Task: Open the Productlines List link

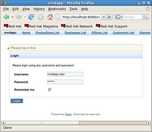Action: coord(48,33)
